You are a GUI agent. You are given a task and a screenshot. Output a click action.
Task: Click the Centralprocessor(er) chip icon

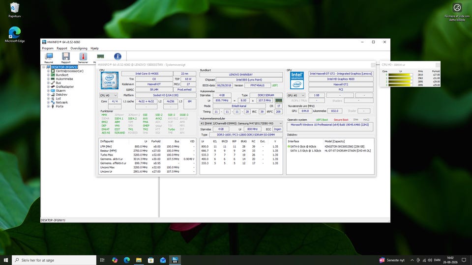coord(53,71)
